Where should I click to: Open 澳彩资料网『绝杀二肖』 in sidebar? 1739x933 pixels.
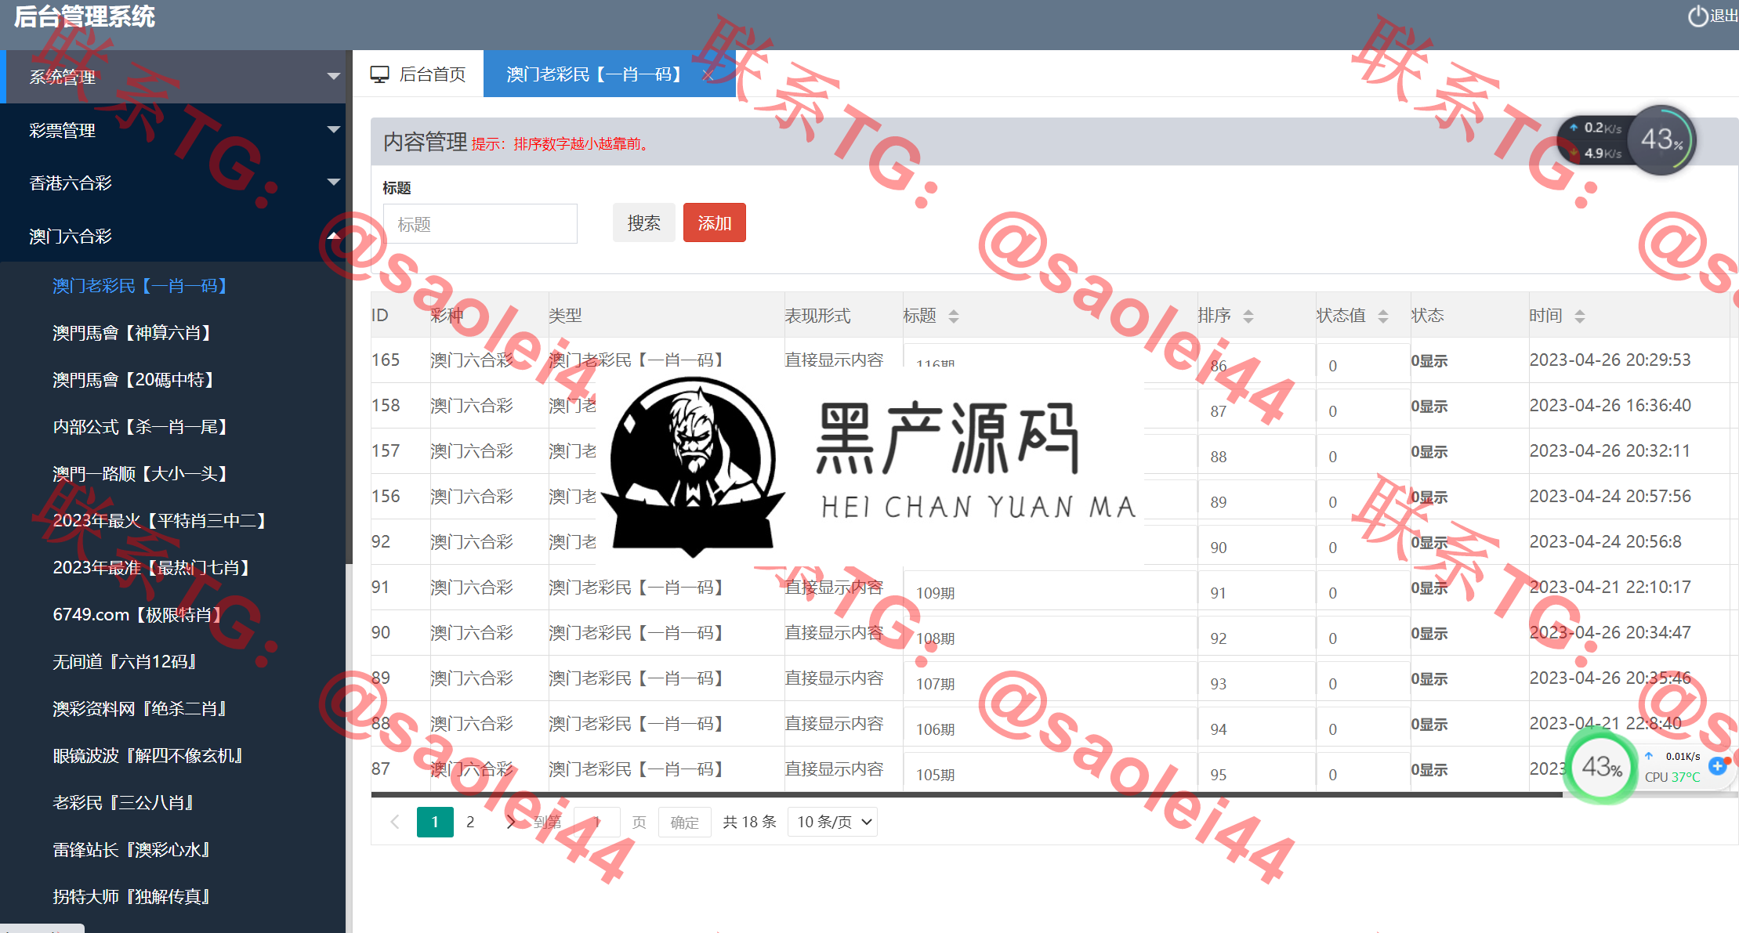(142, 709)
